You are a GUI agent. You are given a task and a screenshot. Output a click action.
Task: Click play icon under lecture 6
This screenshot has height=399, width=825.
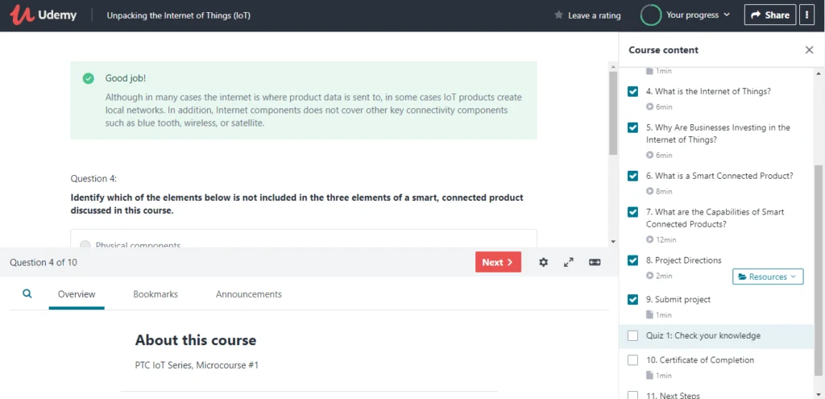coord(650,191)
